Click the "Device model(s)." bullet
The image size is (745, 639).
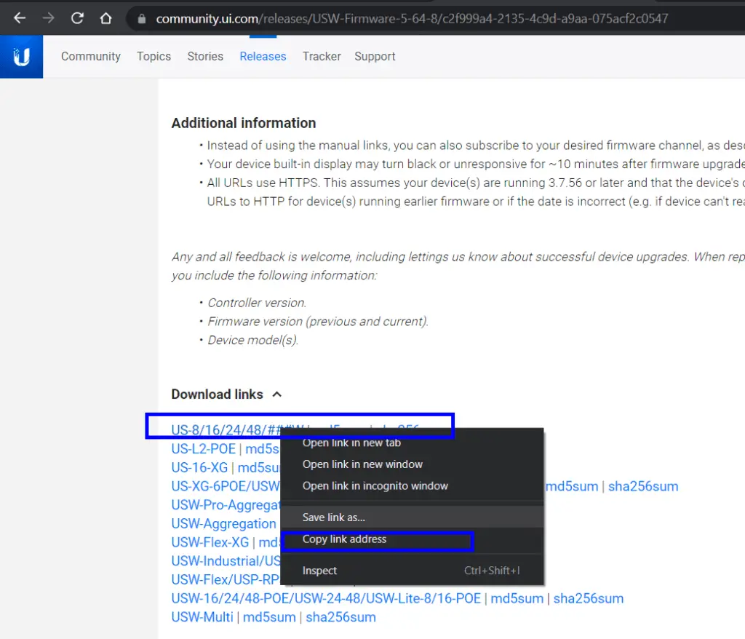point(252,341)
